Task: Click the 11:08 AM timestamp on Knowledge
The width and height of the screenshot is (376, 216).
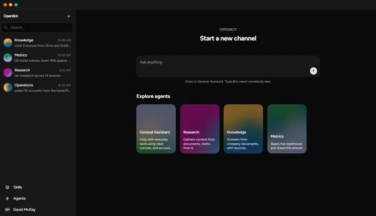Action: (64, 40)
